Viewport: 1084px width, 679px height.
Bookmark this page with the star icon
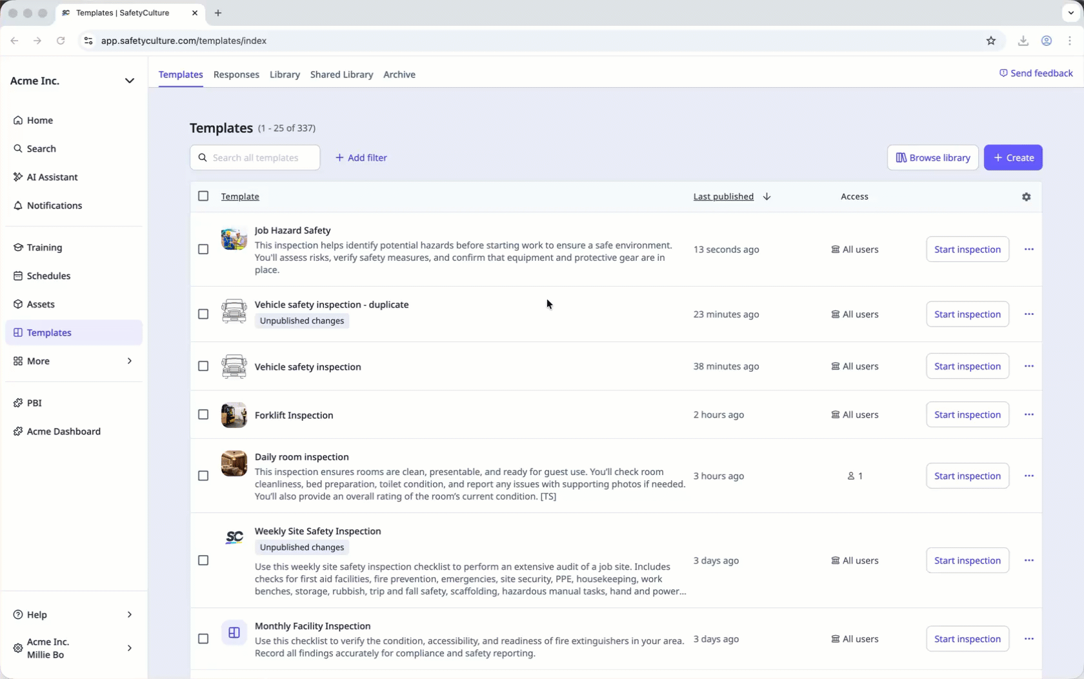pyautogui.click(x=991, y=41)
